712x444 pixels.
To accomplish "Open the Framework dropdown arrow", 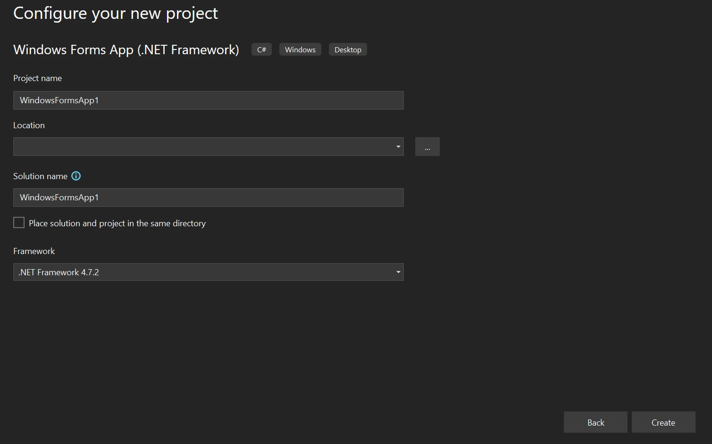I will [x=398, y=272].
